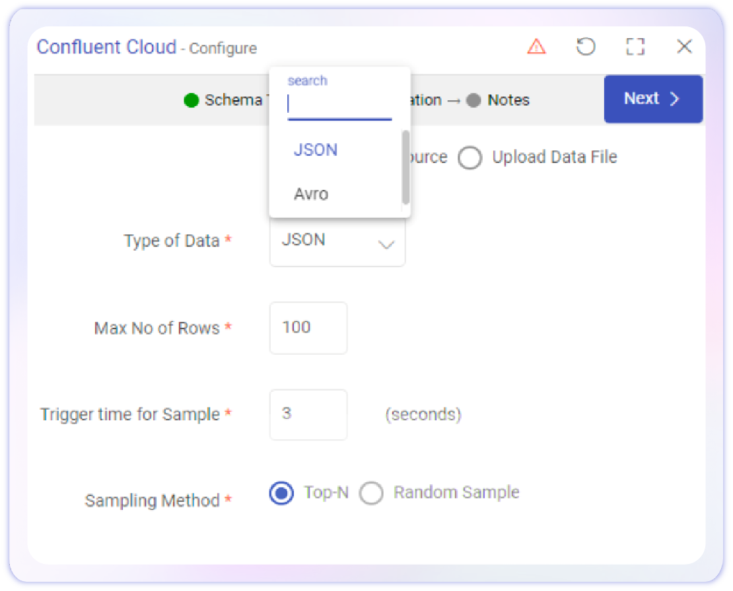Select the Upload Data File radio button
This screenshot has width=733, height=591.
click(x=470, y=158)
